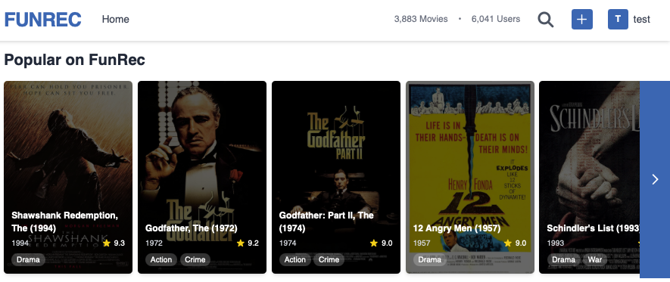Advance carousel with right chevron arrow
The width and height of the screenshot is (670, 282).
tap(655, 179)
